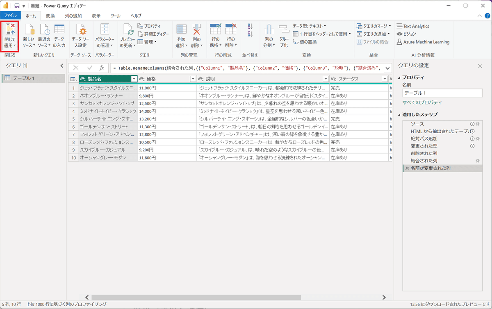492x309 pixels.
Task: Click 列の分割 (Split Column) icon
Action: (x=269, y=30)
